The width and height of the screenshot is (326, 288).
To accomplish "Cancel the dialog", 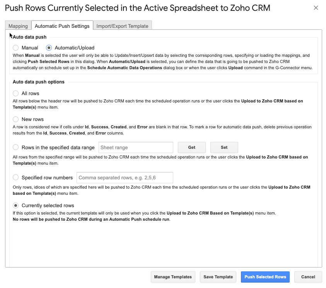I will click(308, 277).
